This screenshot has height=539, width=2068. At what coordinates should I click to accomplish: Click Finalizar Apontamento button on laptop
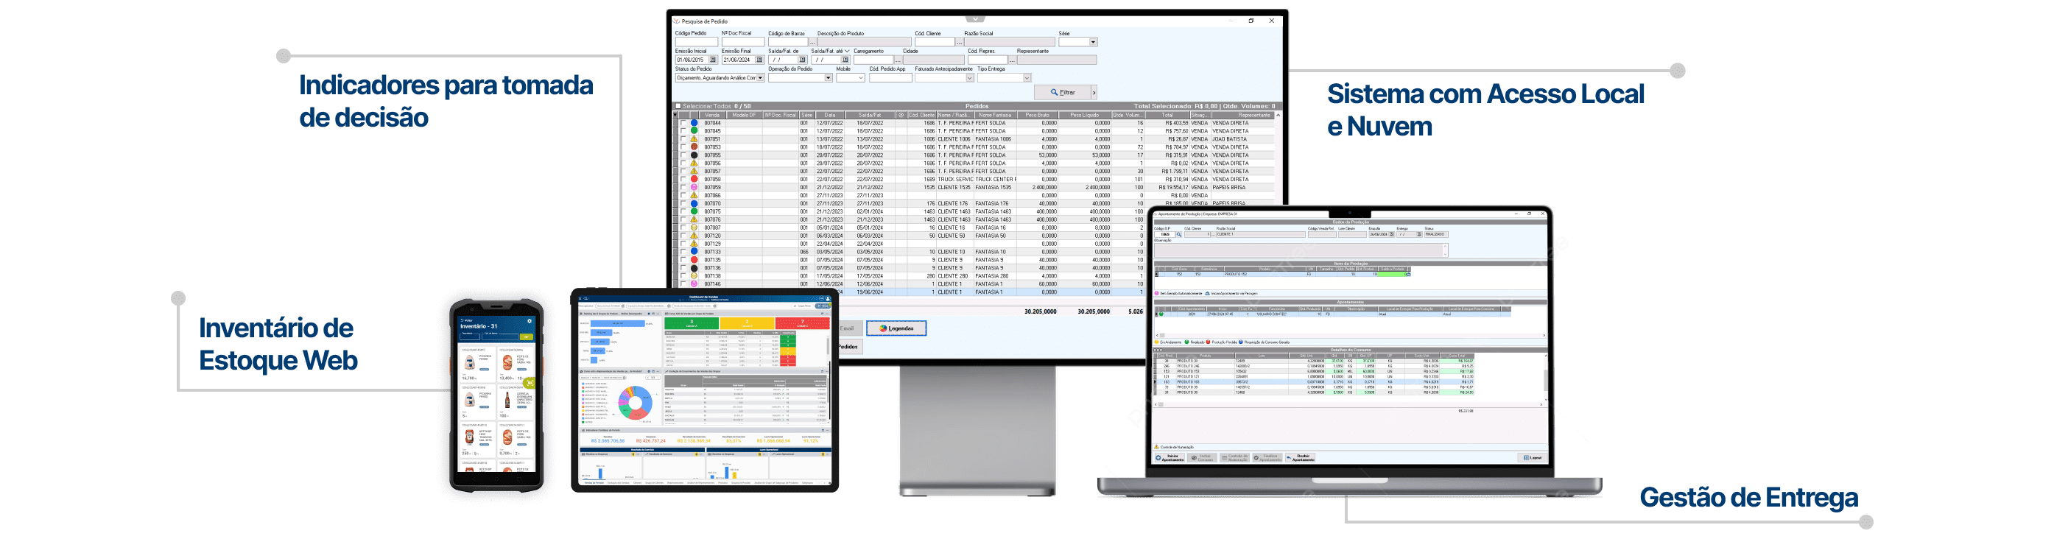(1267, 458)
